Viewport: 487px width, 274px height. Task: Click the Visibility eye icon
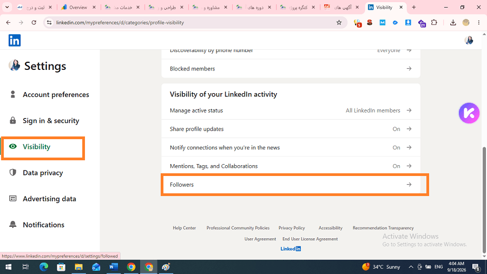click(13, 146)
